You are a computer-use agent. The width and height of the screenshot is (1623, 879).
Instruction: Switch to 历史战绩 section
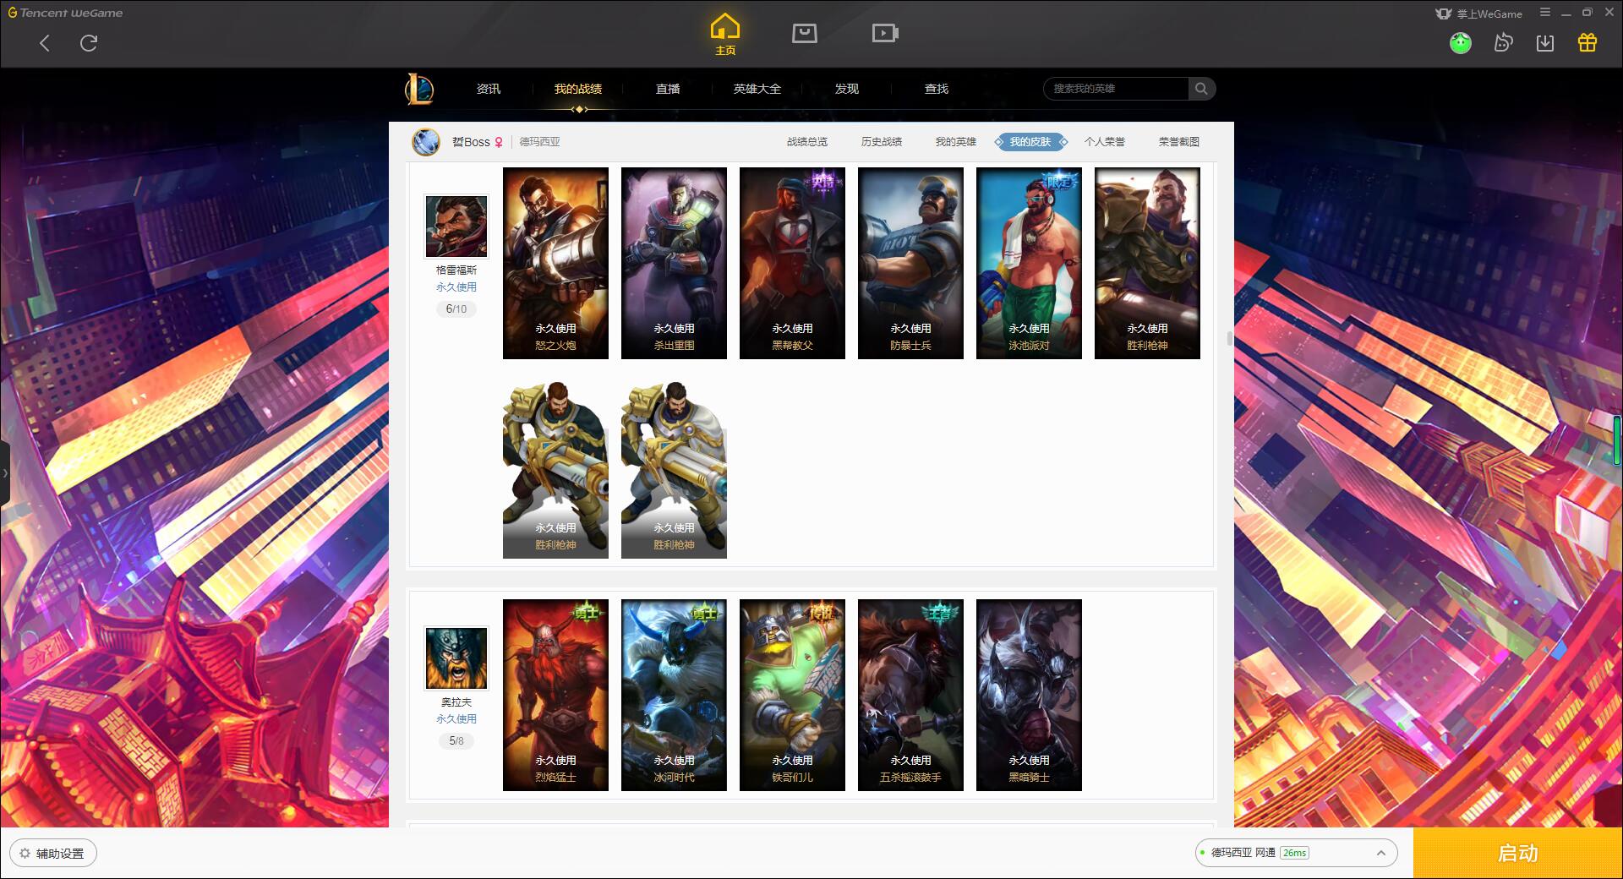coord(882,142)
